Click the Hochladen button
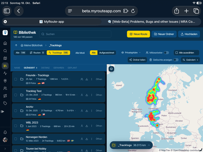The width and height of the screenshot is (203, 152). click(189, 34)
